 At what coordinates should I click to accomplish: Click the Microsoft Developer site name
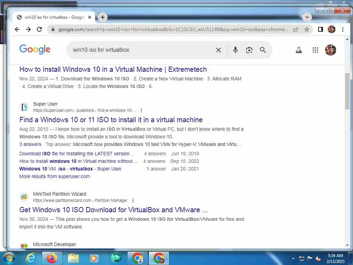coord(54,245)
